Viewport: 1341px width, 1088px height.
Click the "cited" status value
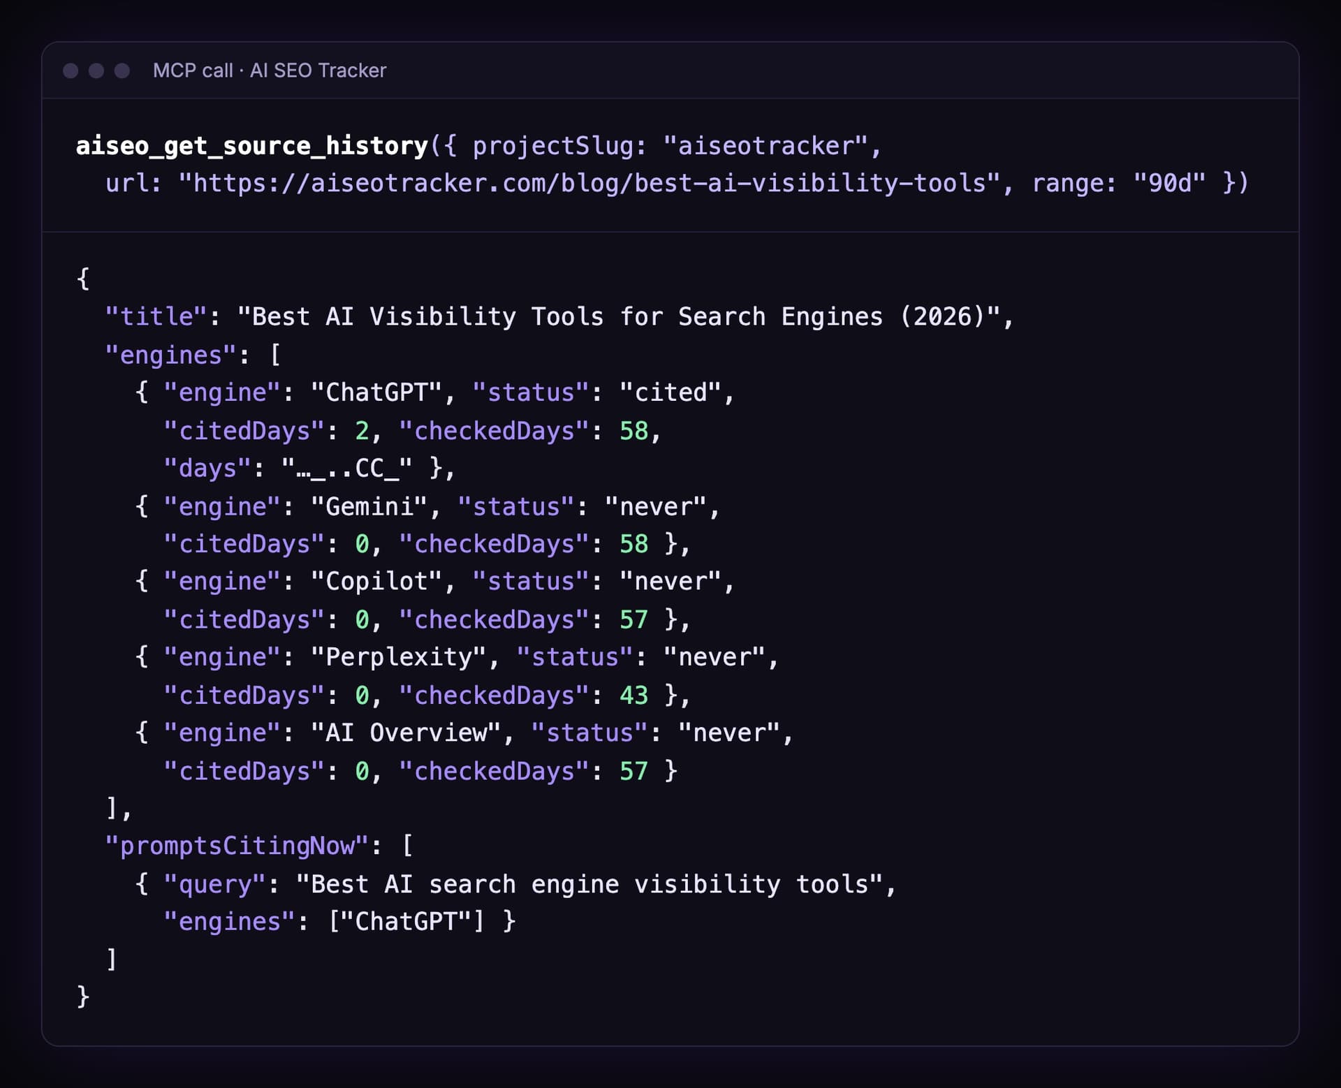pos(670,392)
